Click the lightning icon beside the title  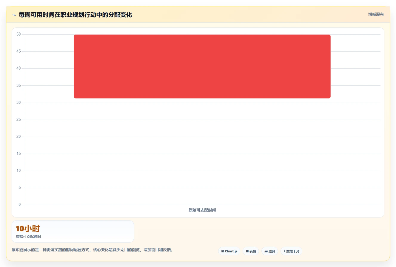tap(14, 15)
